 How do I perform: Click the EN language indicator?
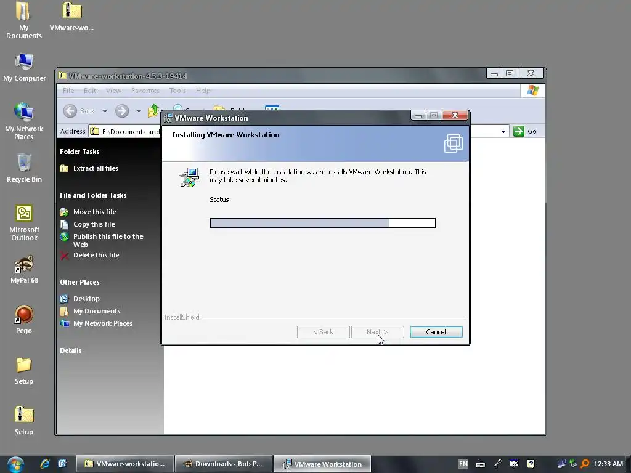pyautogui.click(x=463, y=464)
